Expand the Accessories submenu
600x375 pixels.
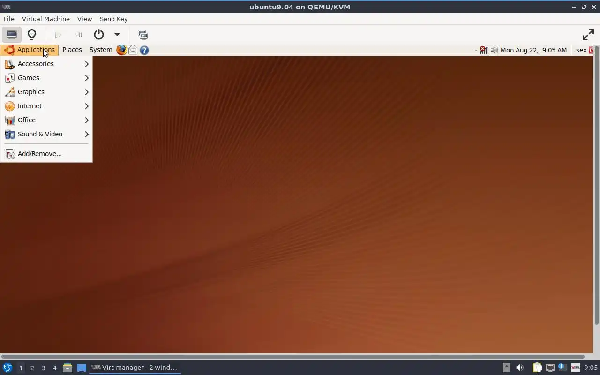(46, 64)
